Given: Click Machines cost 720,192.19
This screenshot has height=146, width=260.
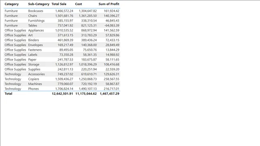Looking at the screenshot, I should click(89, 84).
